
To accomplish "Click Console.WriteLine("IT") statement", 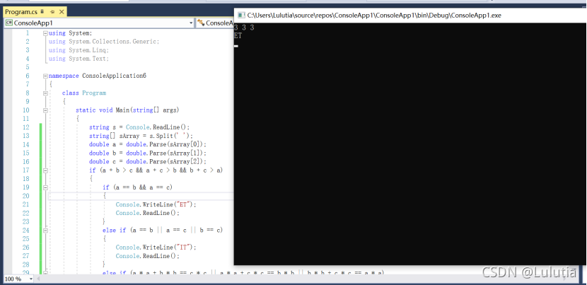I will 156,248.
